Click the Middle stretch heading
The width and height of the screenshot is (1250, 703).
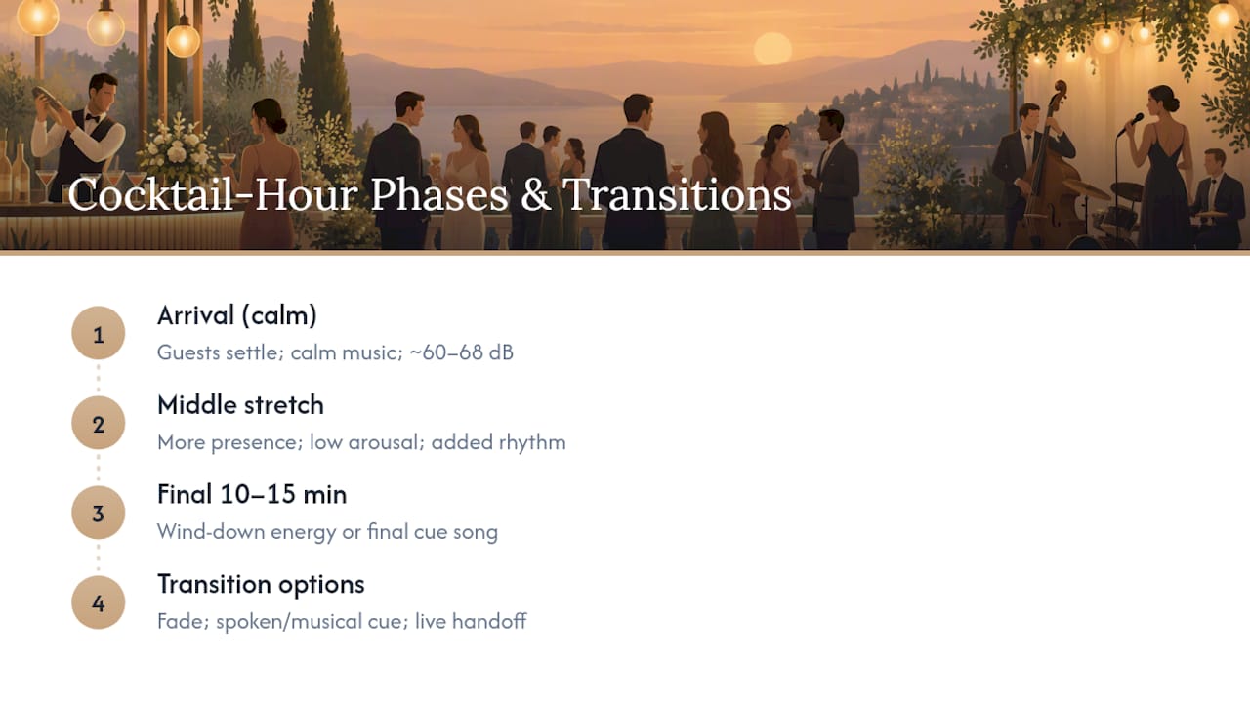tap(240, 405)
